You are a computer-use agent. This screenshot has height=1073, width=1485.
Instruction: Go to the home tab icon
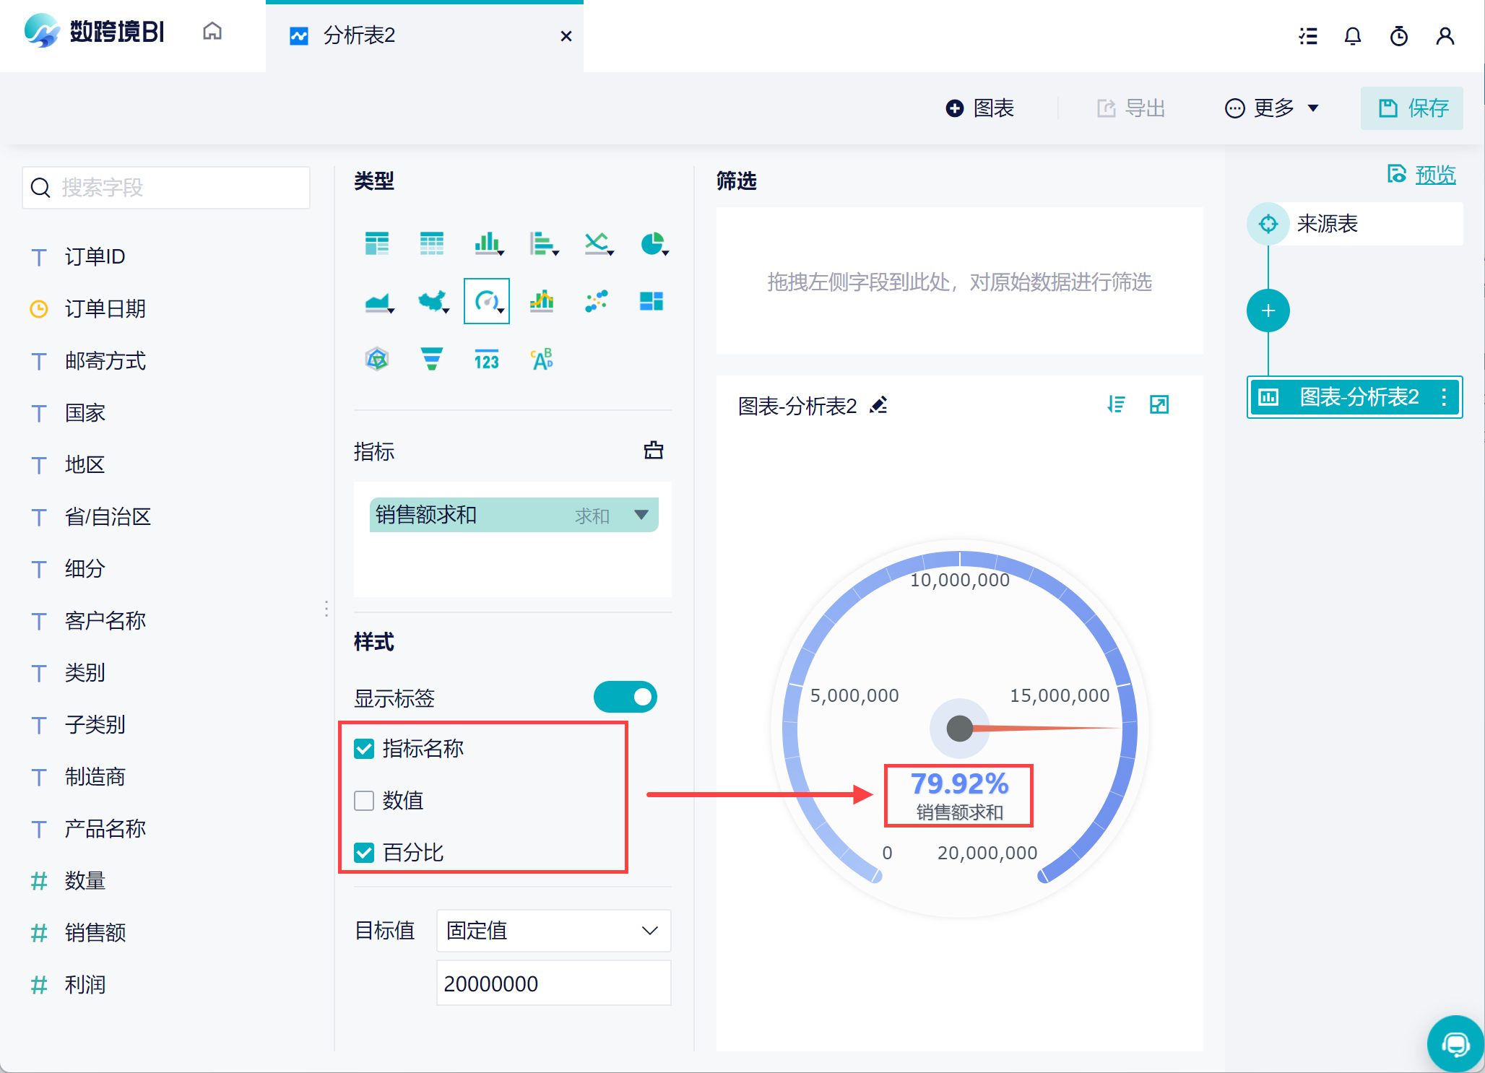pos(212,31)
